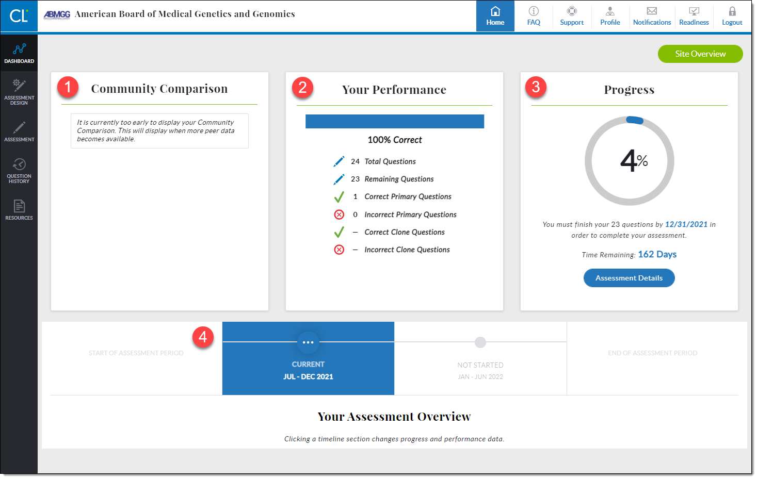Viewport: 757px width, 479px height.
Task: Select Start of Assessment Period section
Action: point(136,358)
